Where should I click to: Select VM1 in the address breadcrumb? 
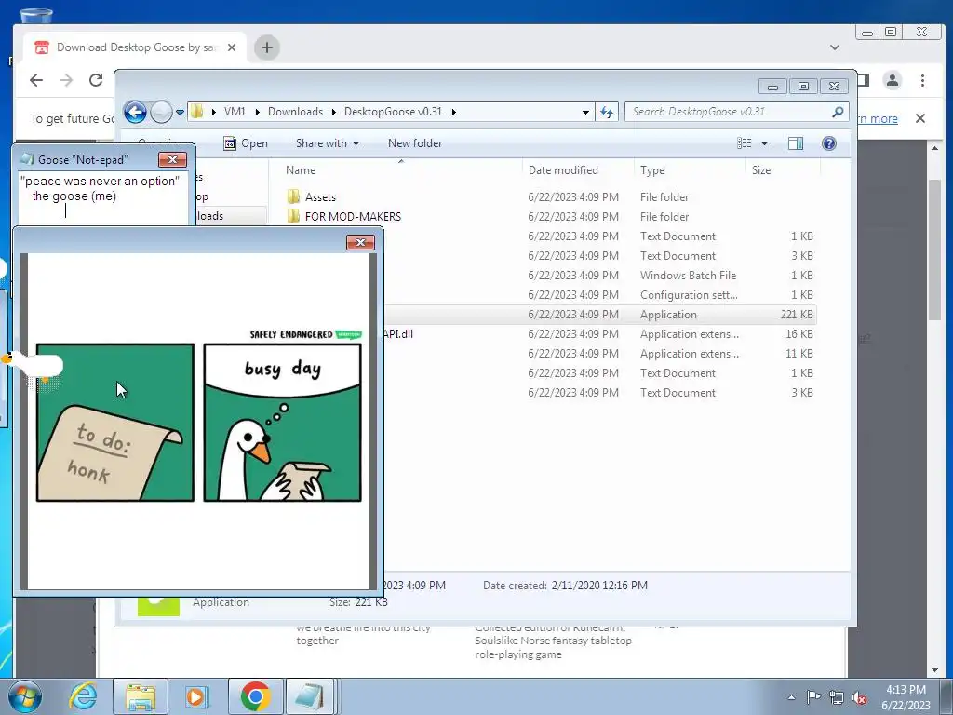point(235,112)
